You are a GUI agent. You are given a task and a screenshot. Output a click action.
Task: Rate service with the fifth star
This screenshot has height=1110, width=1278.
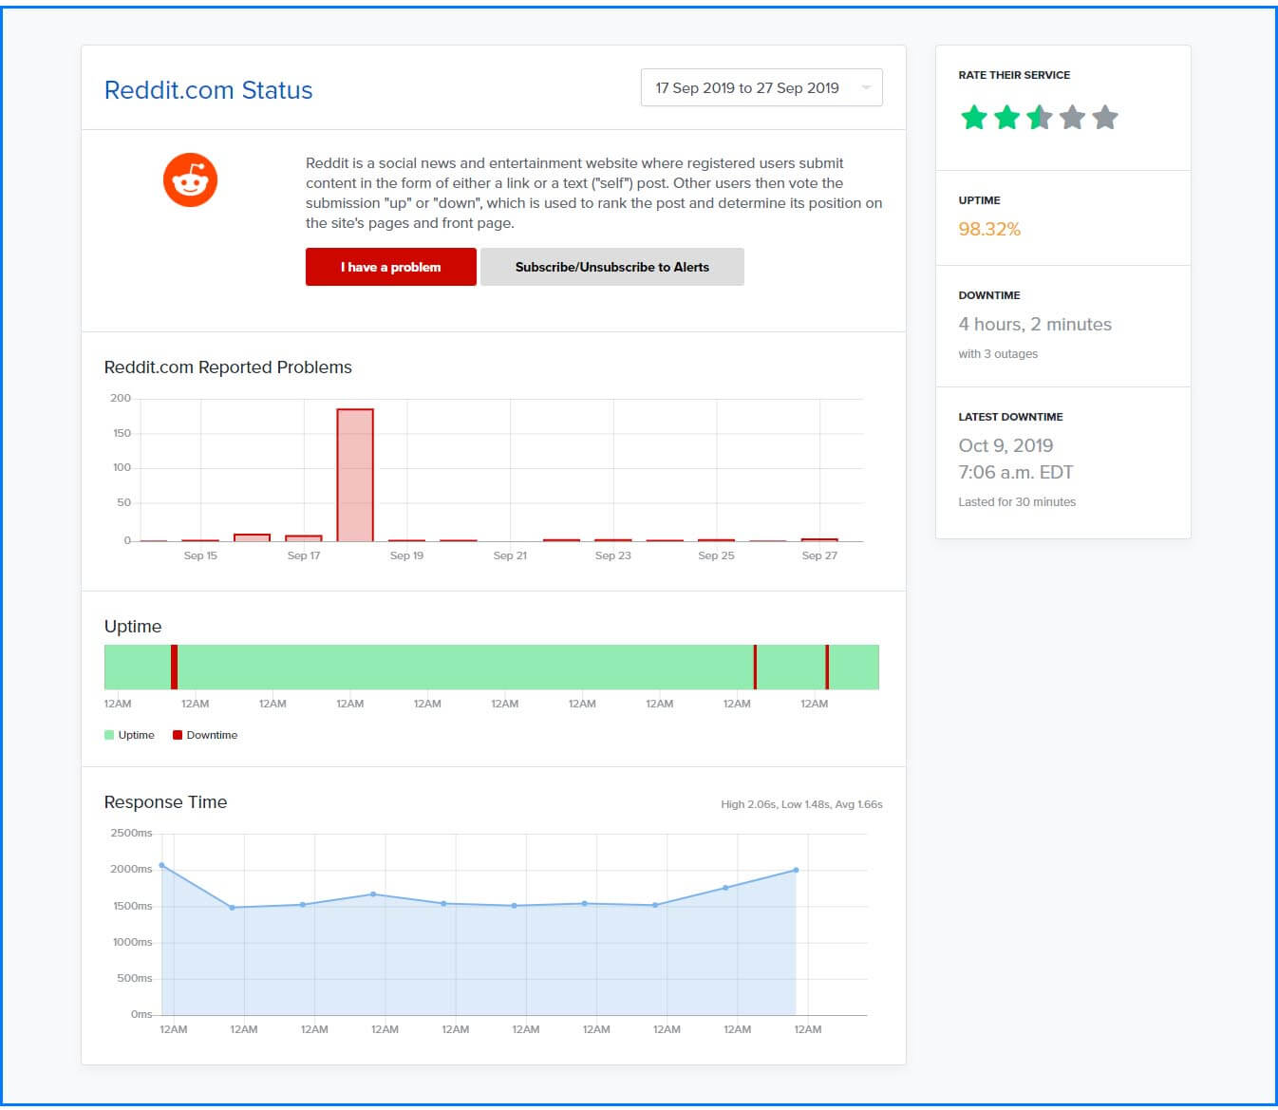[1104, 118]
